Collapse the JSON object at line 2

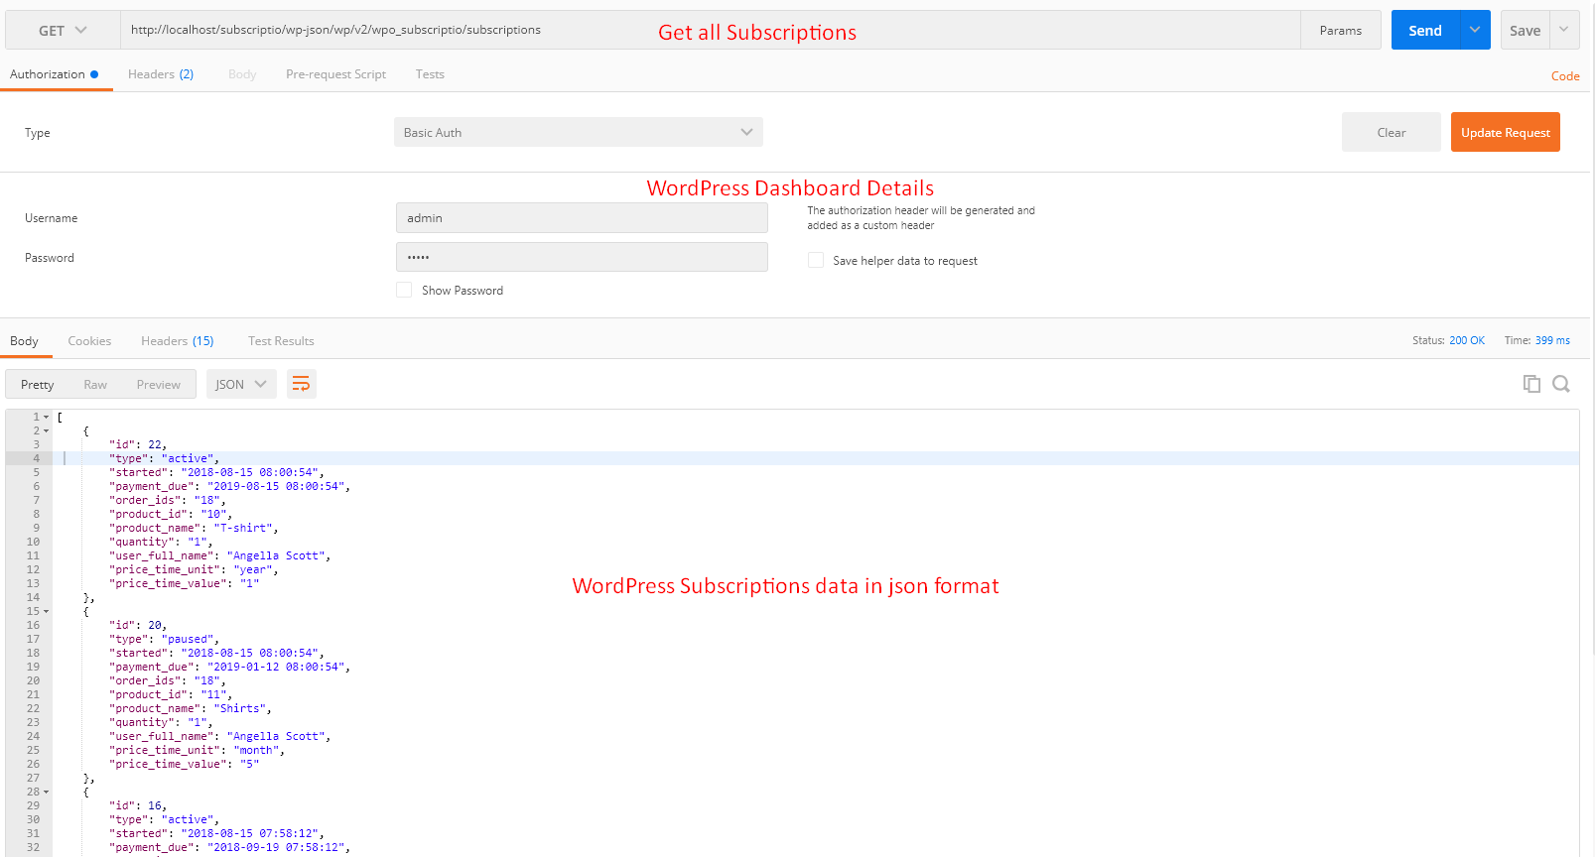point(46,431)
